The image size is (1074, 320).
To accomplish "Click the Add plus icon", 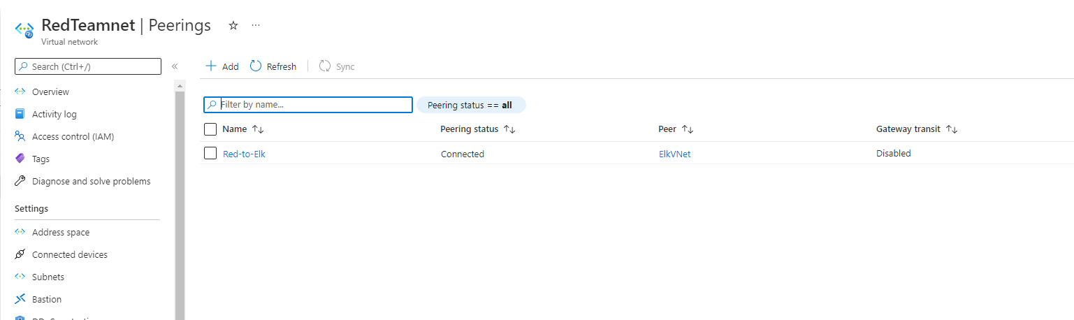I will 211,66.
